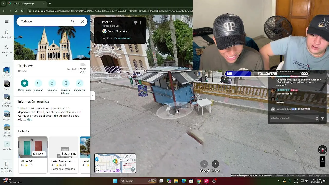The height and width of the screenshot is (185, 329).
Task: Click the taskbar volume icon
Action: point(307,181)
